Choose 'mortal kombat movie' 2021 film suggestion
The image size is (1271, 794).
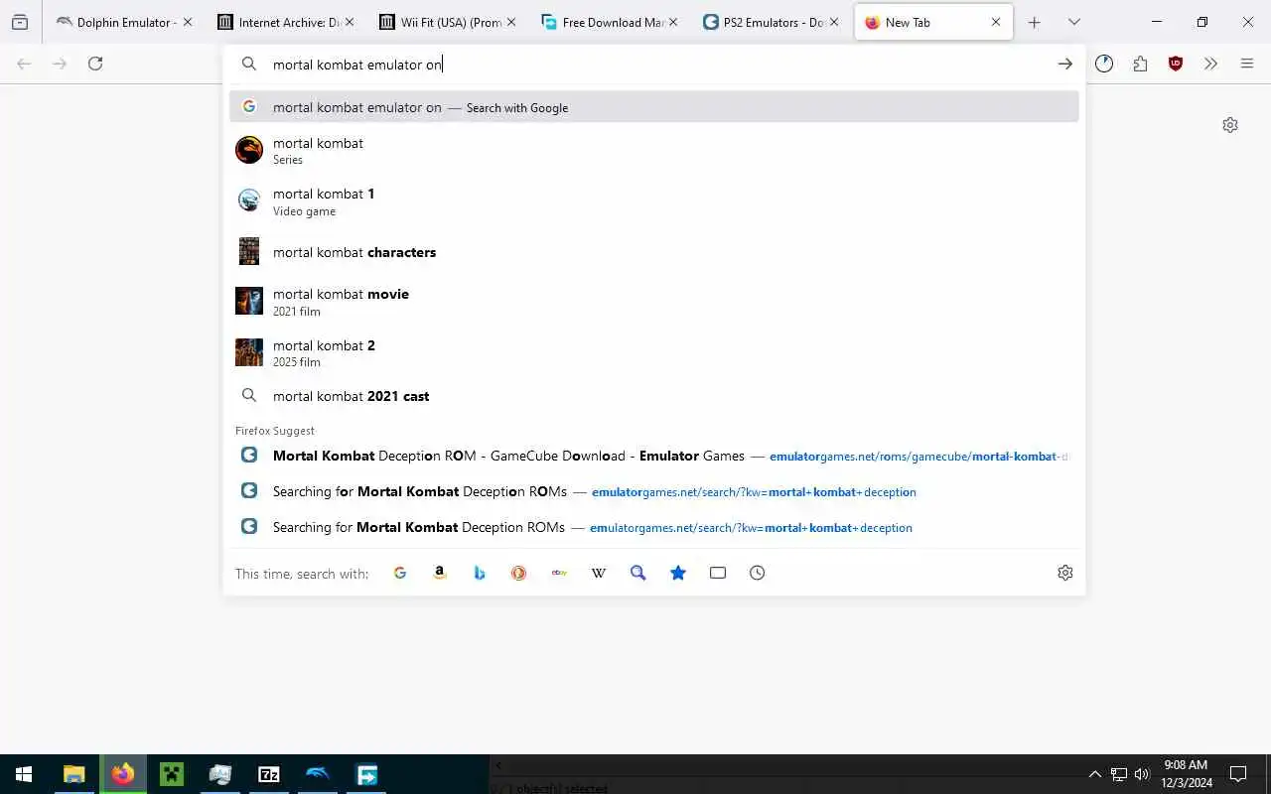pos(653,302)
